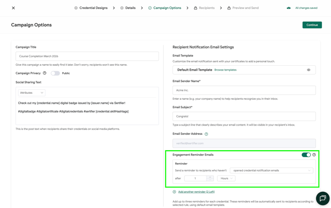Open the Recipients step
331x208 pixels.
tap(204, 8)
